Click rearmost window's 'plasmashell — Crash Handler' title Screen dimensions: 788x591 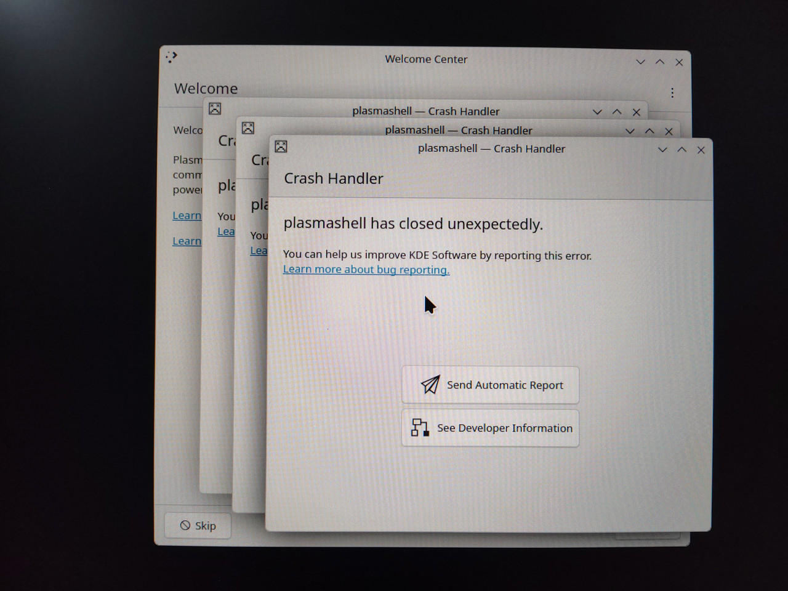tap(426, 111)
